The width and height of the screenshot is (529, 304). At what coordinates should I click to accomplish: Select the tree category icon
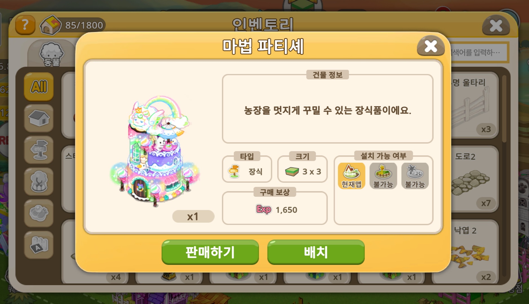coord(39,182)
